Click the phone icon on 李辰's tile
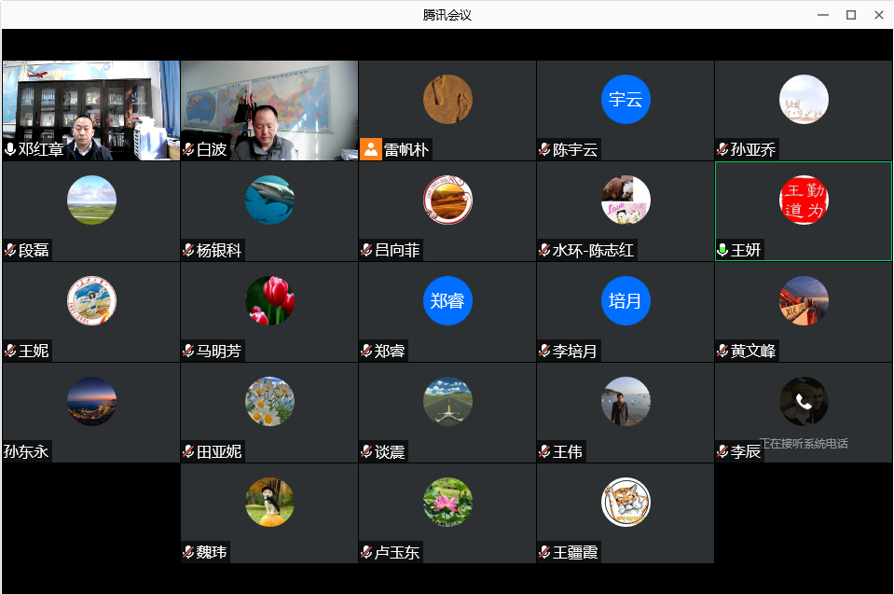The width and height of the screenshot is (894, 594). point(804,401)
